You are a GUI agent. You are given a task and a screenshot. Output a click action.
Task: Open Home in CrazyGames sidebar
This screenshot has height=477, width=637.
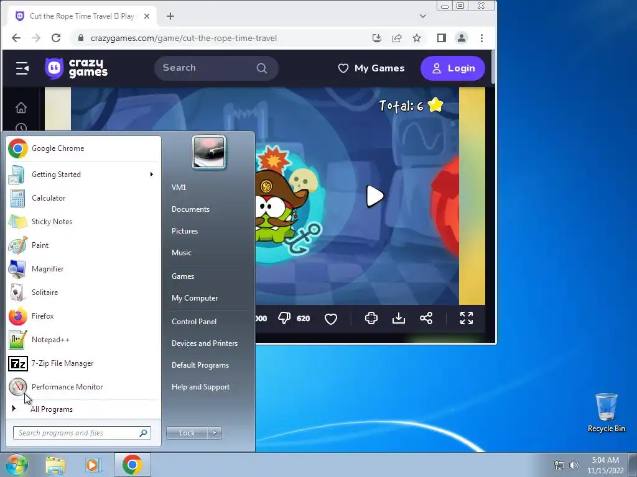pyautogui.click(x=21, y=108)
